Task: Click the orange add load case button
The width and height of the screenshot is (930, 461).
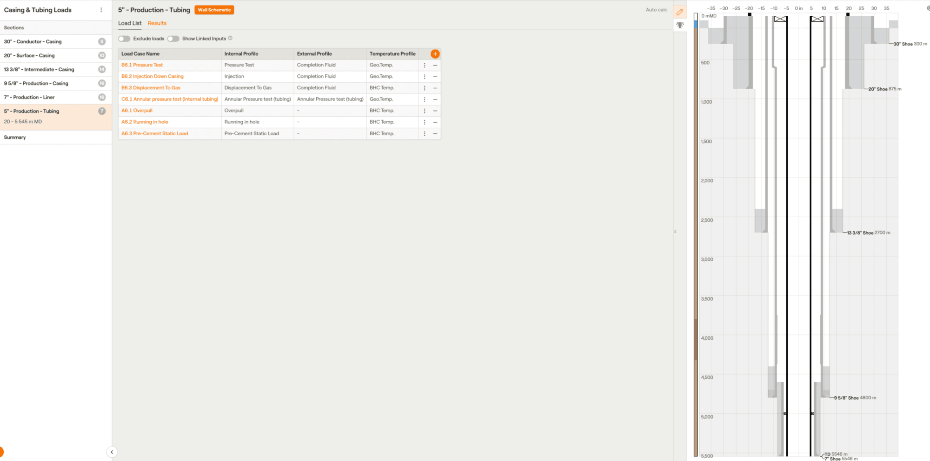Action: tap(435, 54)
